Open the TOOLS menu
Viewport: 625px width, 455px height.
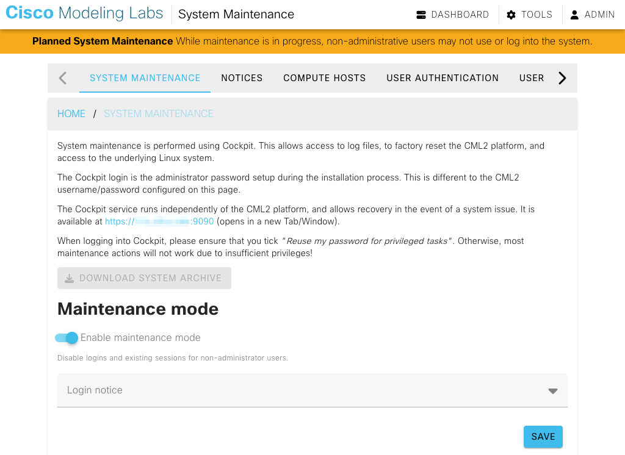pyautogui.click(x=529, y=15)
